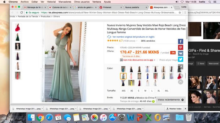Open third WhatsApp Image download options arrow
The width and height of the screenshot is (220, 123).
pos(109,109)
